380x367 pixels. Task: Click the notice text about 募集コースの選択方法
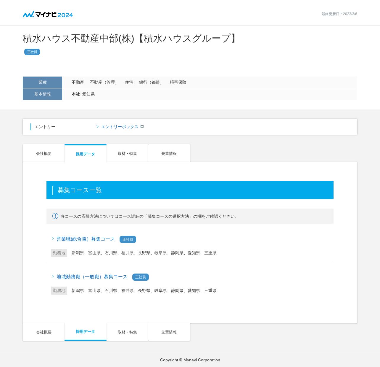tap(149, 216)
